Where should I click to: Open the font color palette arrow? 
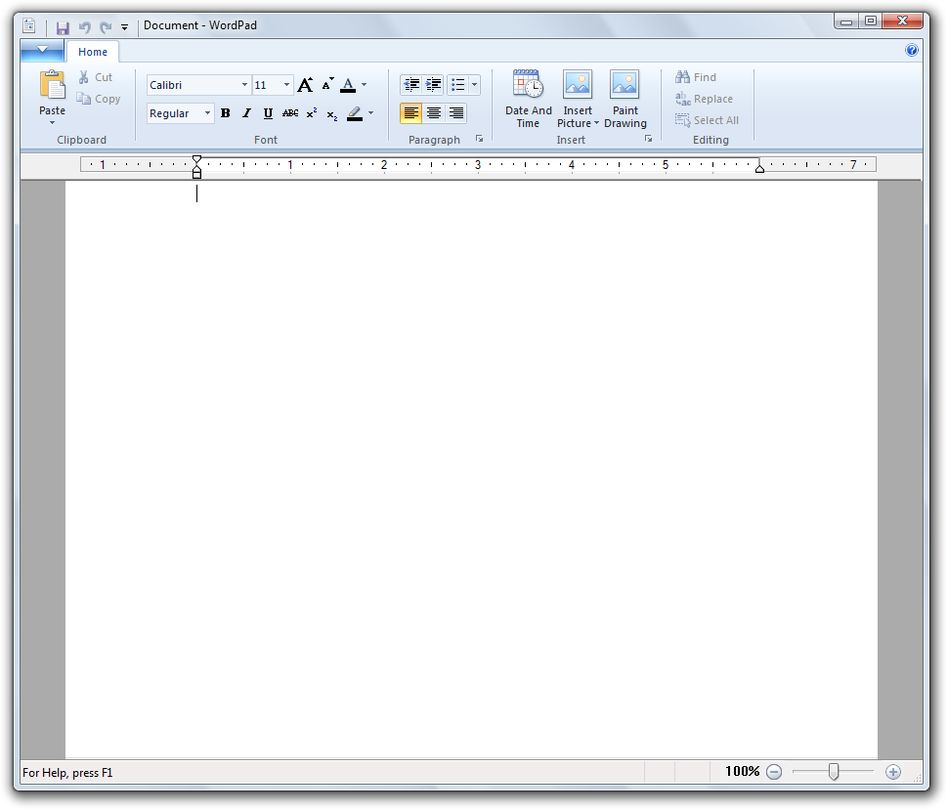pos(364,85)
